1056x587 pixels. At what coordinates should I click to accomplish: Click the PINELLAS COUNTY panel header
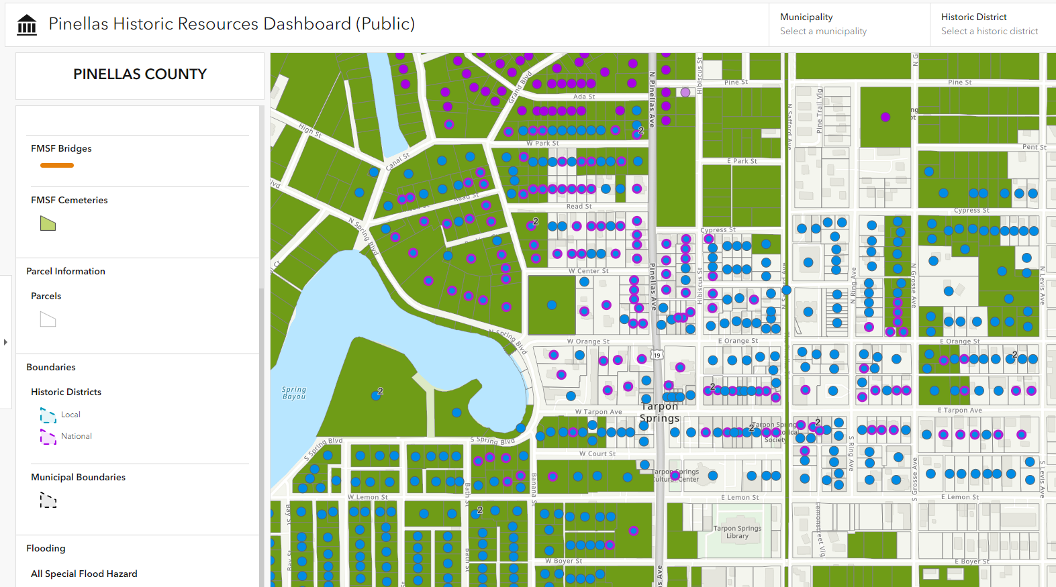pos(140,74)
